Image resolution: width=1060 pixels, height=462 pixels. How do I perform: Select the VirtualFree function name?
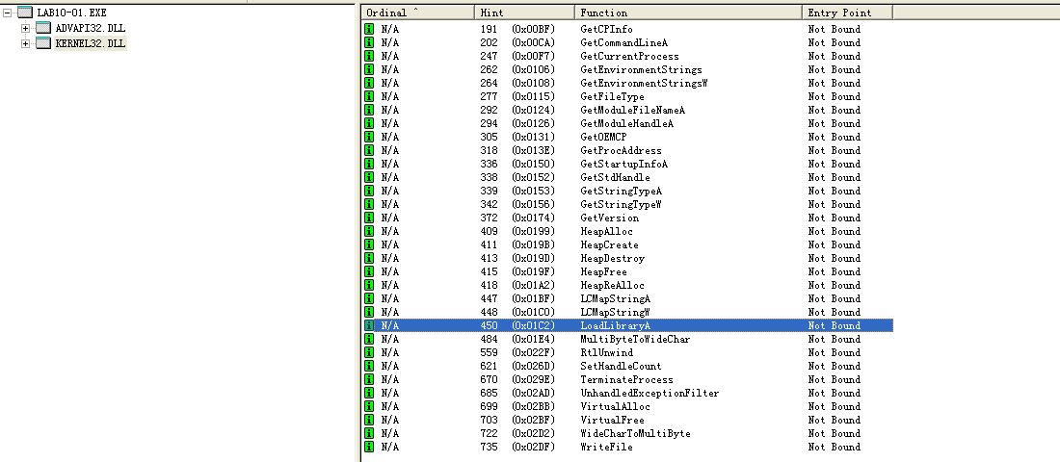[x=613, y=420]
